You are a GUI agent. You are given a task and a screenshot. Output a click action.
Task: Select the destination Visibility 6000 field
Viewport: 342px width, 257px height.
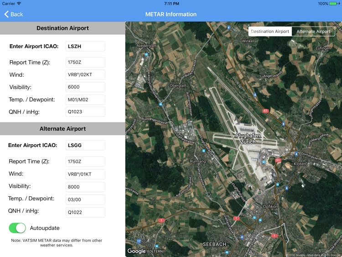85,87
